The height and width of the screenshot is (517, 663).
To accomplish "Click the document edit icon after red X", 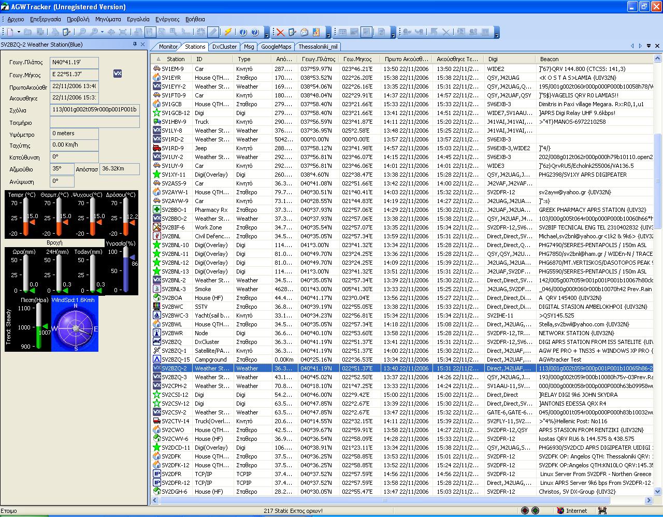I will (292, 32).
